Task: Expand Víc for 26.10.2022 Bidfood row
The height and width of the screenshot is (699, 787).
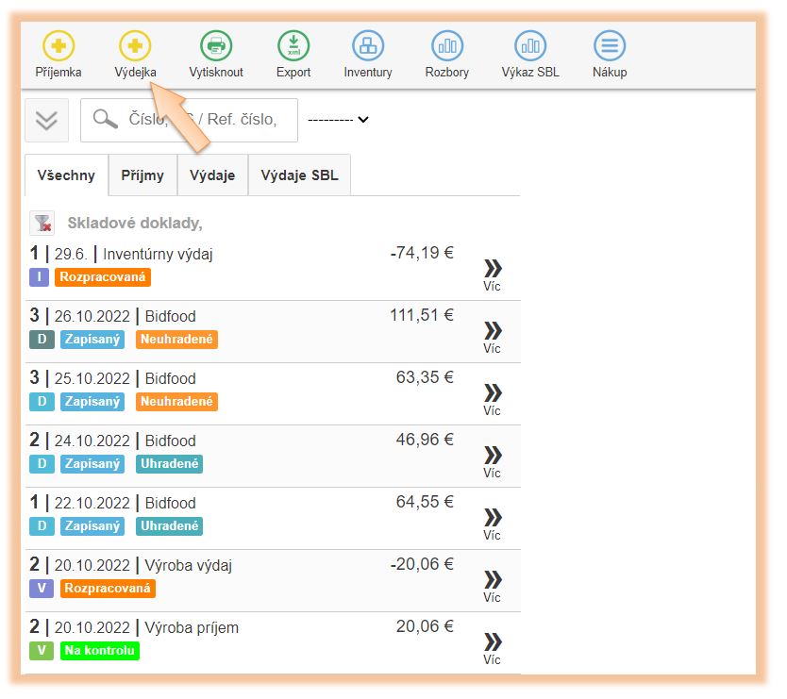Action: coord(492,336)
